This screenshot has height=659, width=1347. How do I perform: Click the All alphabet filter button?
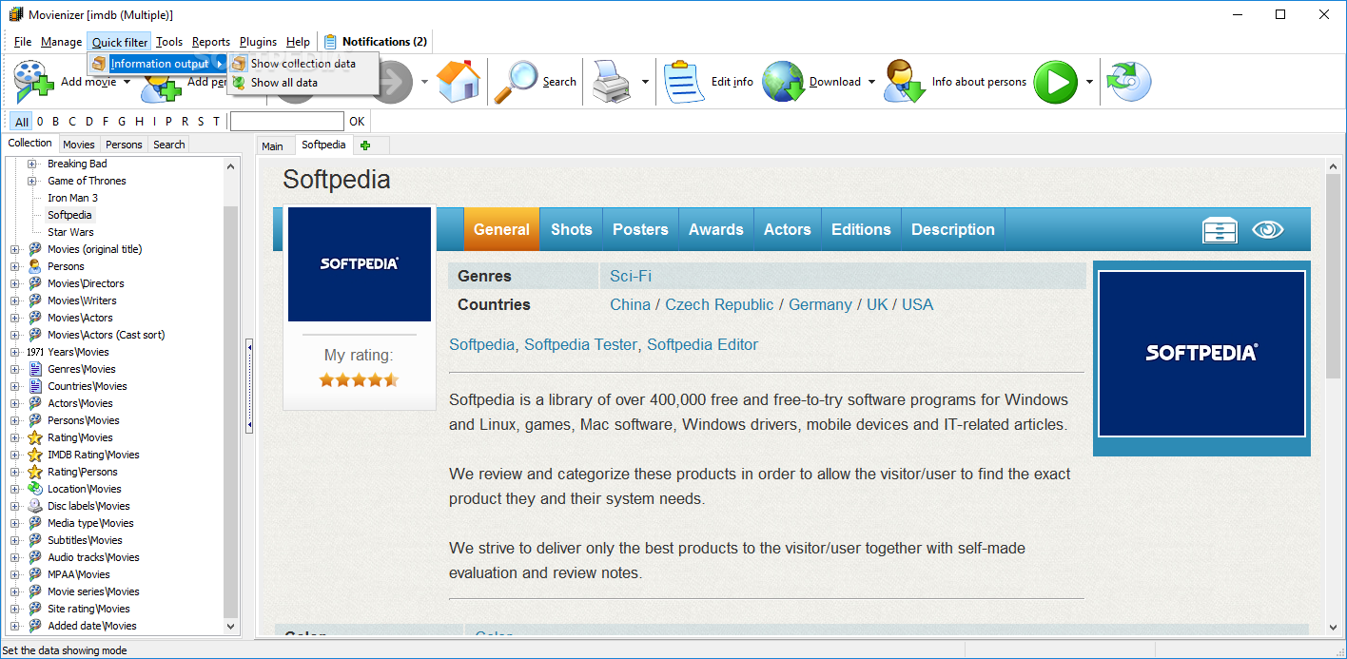(x=22, y=122)
